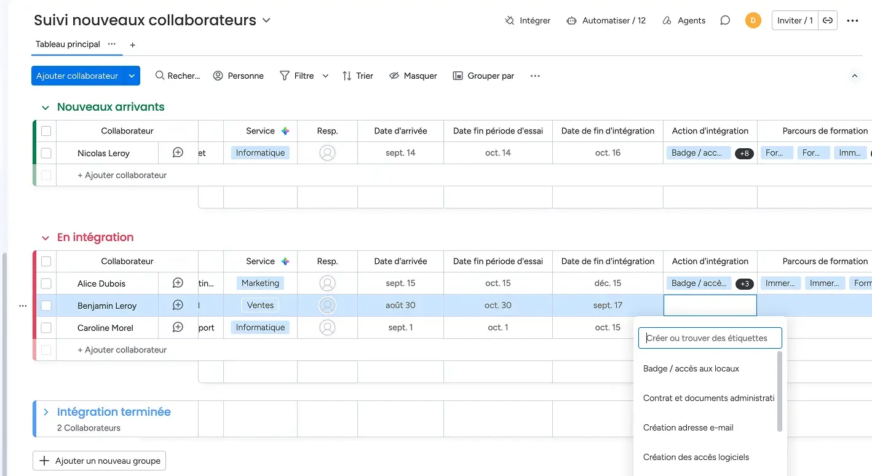The height and width of the screenshot is (476, 872).
Task: Click the Recher... search icon
Action: [x=160, y=76]
